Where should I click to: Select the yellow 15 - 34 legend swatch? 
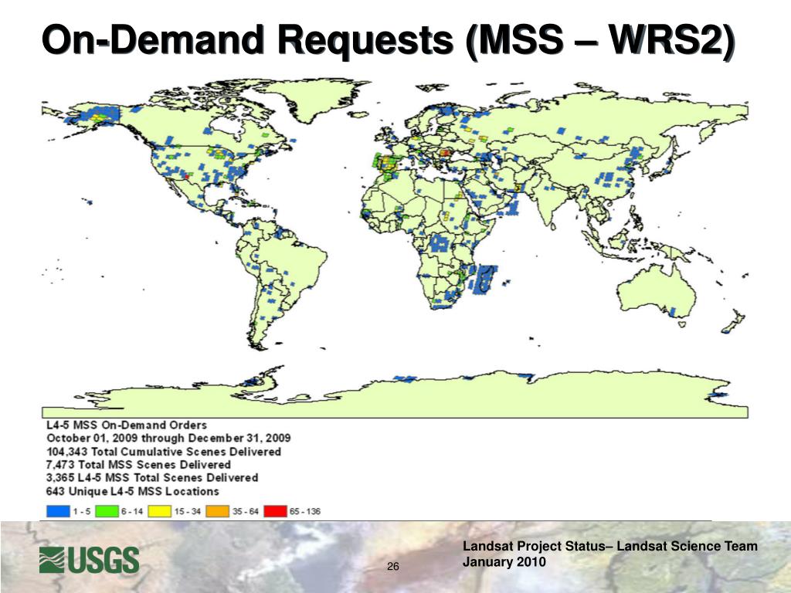160,511
